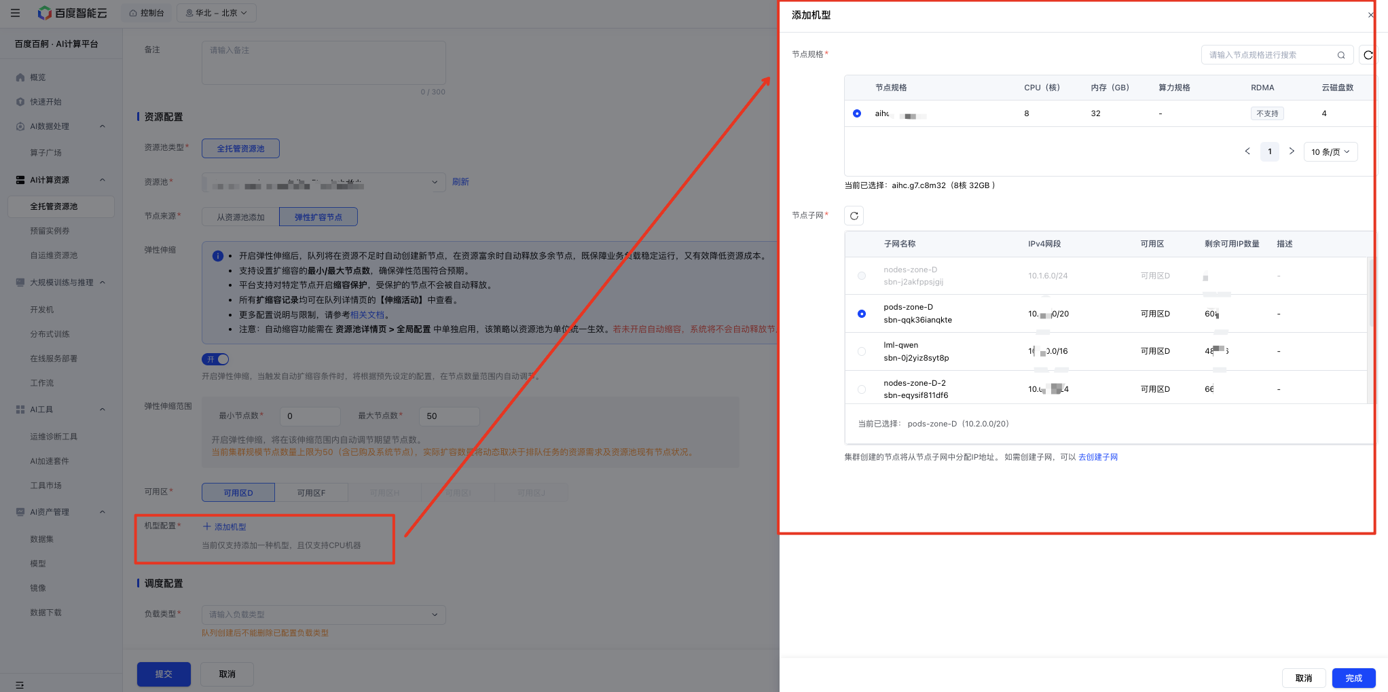The height and width of the screenshot is (692, 1388).
Task: Select availability zone 可用区D
Action: pos(238,493)
